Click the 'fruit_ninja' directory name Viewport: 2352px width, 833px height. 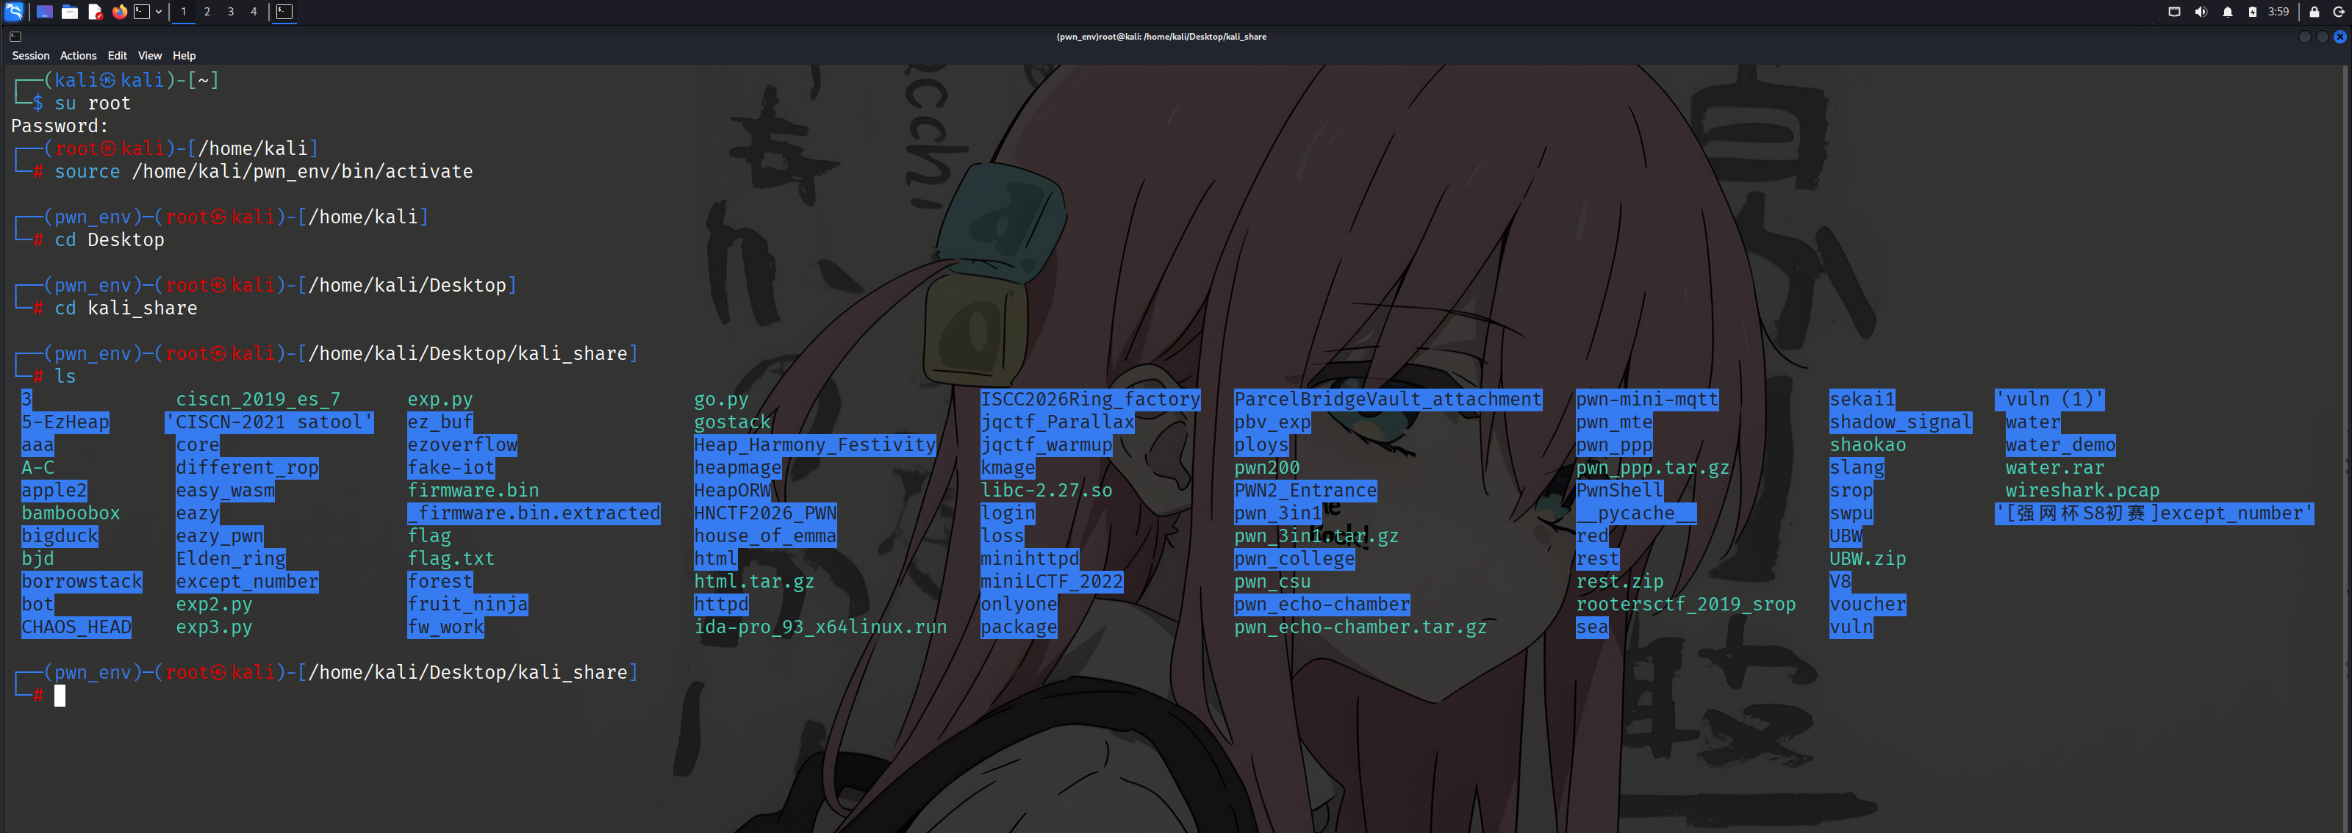[468, 605]
